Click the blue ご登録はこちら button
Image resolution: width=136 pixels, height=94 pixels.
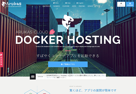pyautogui.click(x=68, y=64)
